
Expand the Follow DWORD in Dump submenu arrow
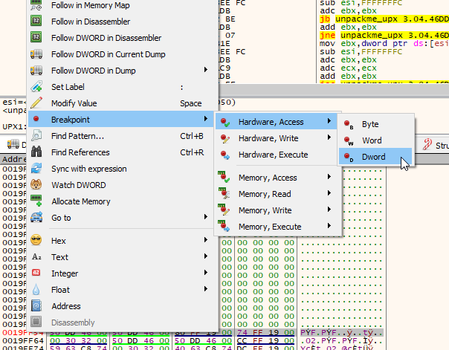pyautogui.click(x=206, y=70)
